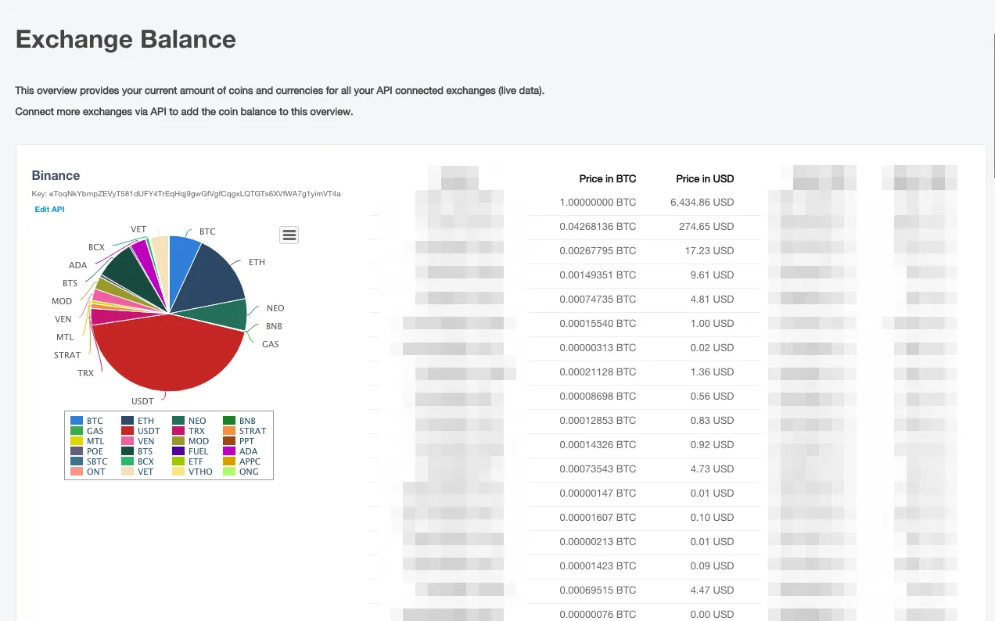Hide ONG series via legend entry
This screenshot has height=621, width=995.
(x=241, y=472)
